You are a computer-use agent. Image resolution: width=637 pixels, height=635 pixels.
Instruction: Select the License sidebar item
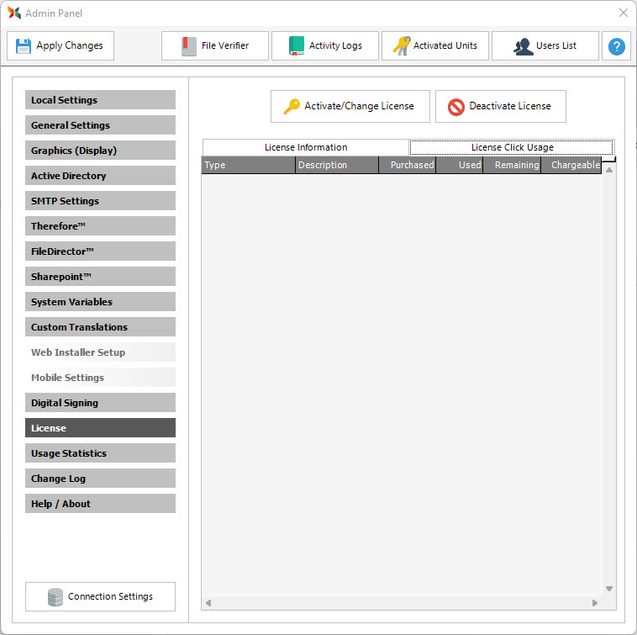(x=100, y=427)
